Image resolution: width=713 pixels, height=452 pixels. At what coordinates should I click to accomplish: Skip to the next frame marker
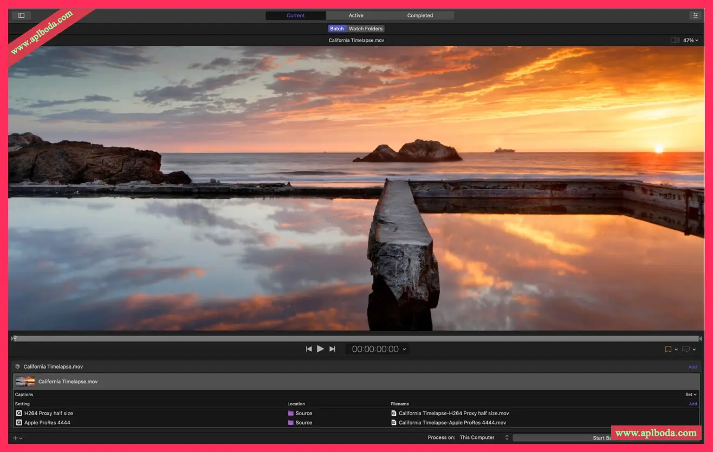click(332, 349)
